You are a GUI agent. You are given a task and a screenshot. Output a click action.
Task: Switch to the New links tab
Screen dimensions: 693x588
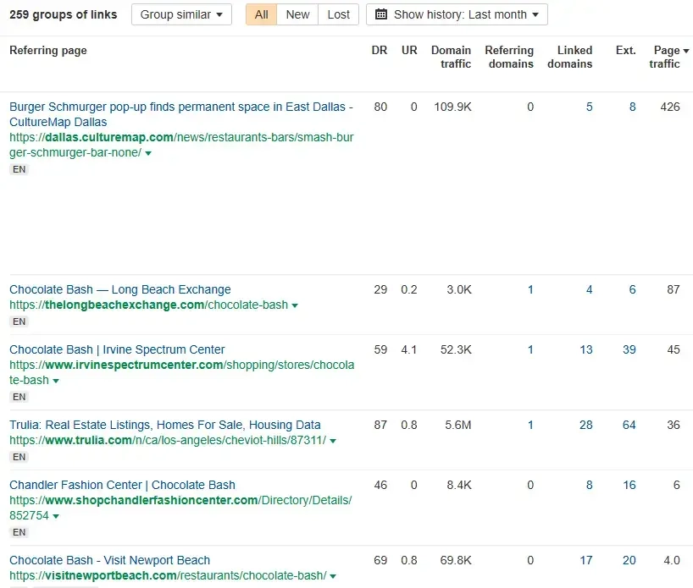[297, 14]
